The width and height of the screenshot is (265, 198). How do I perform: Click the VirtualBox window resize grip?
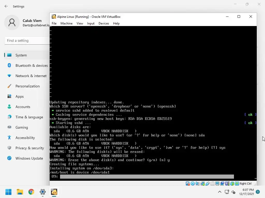255,184
